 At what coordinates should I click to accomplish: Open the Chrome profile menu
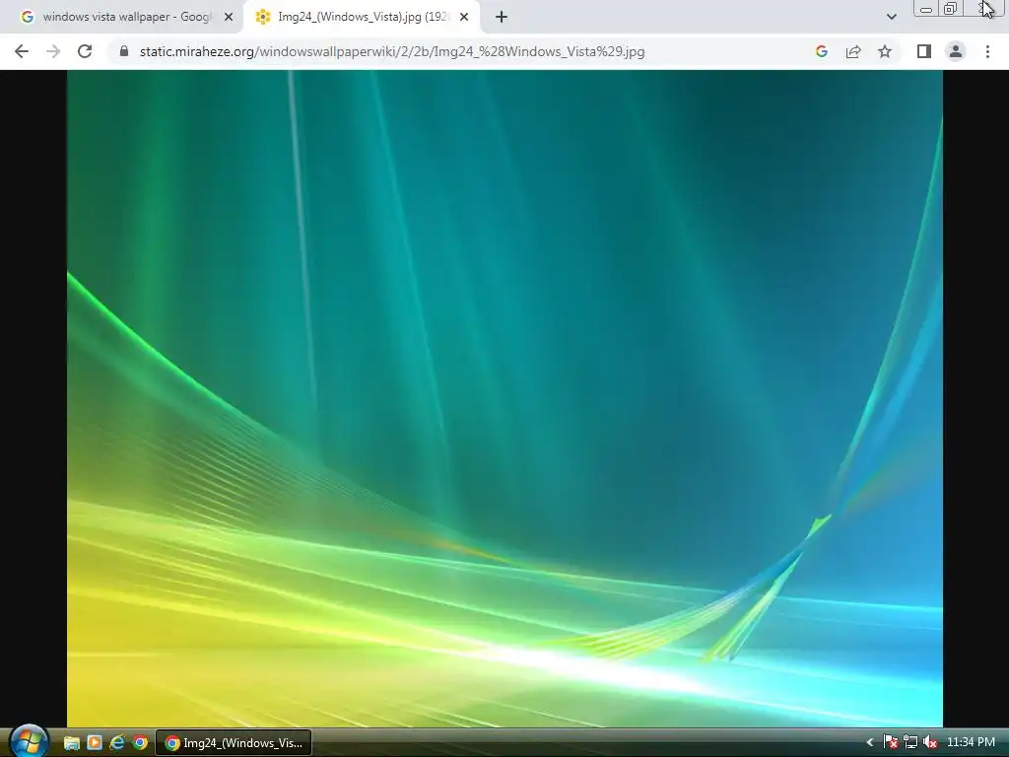coord(956,51)
